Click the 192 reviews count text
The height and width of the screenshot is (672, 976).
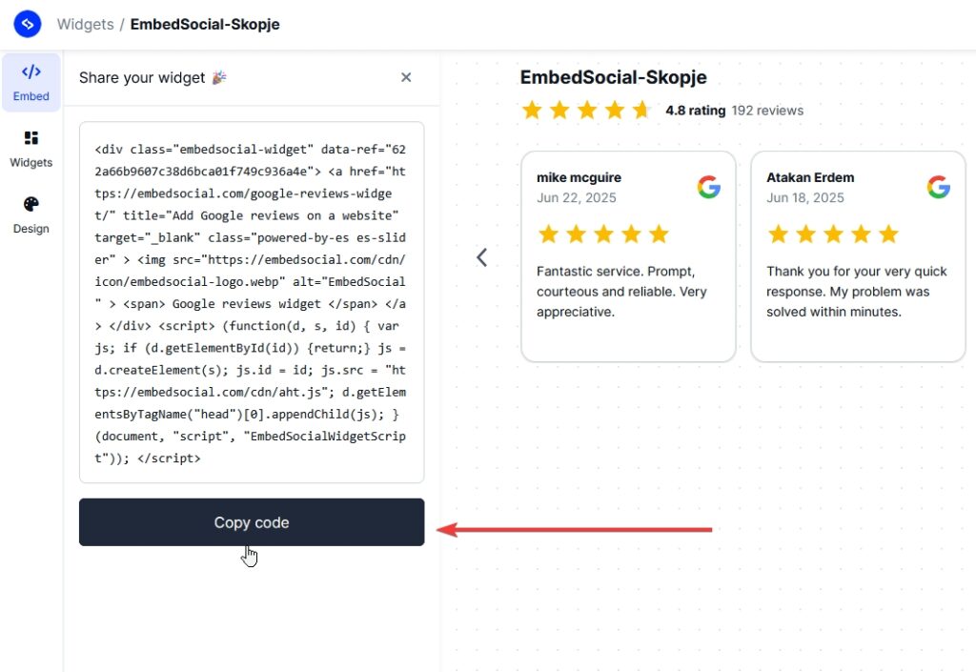tap(767, 110)
